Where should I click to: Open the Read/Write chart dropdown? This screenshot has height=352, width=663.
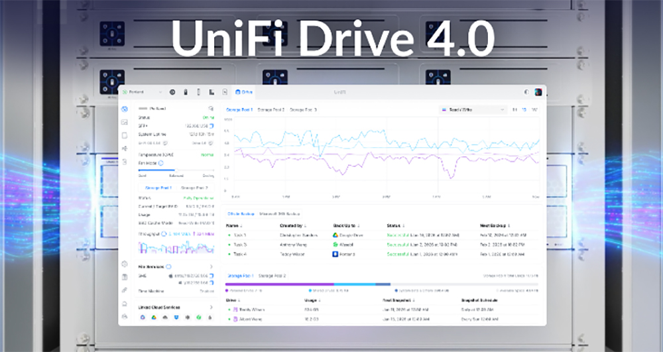tap(471, 109)
